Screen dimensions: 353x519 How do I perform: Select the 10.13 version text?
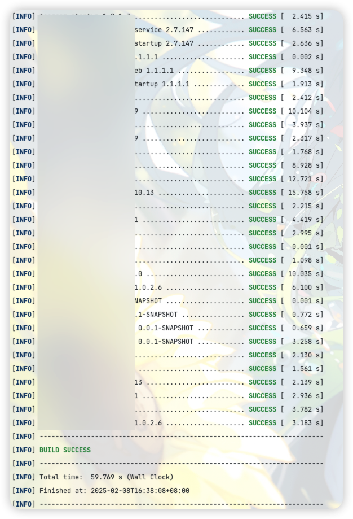[x=144, y=193]
